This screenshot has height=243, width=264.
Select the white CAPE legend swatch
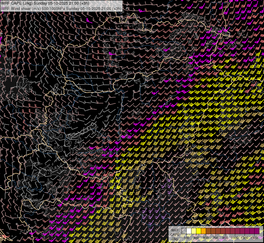pos(189,231)
